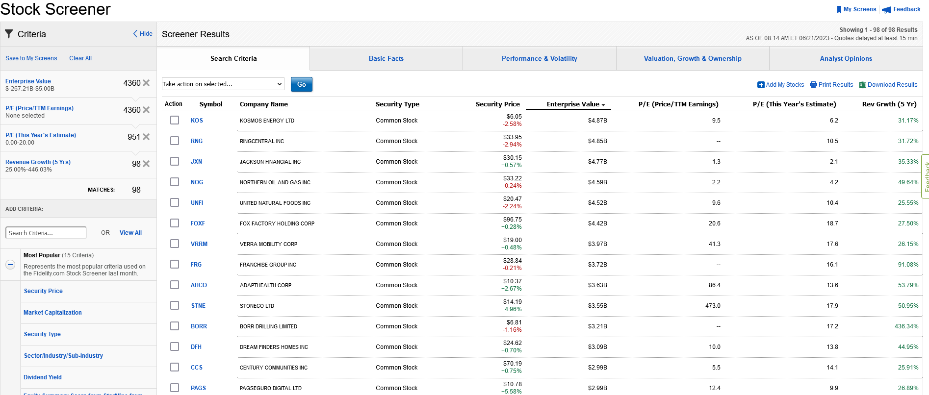Add the Security Type criterion
This screenshot has height=395, width=929.
[x=42, y=334]
